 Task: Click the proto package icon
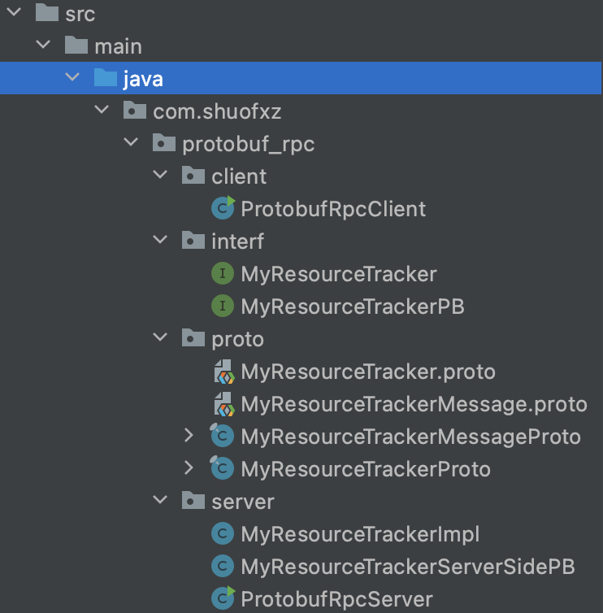193,337
